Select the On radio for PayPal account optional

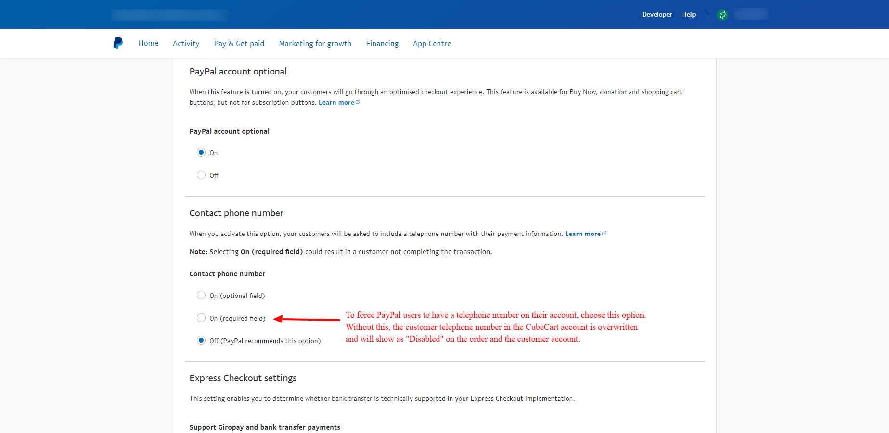point(201,152)
